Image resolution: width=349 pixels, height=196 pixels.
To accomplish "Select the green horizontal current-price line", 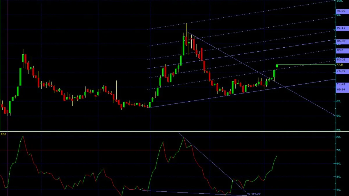I will tap(305, 64).
